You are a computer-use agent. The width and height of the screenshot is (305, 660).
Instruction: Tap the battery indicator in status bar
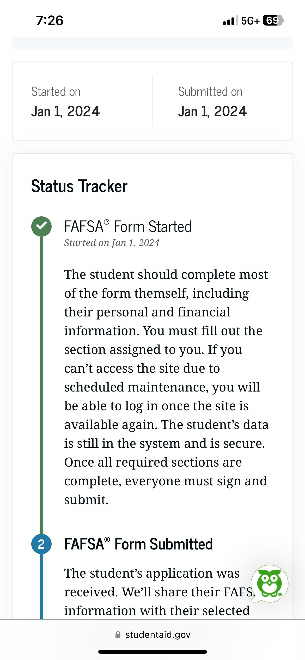pyautogui.click(x=273, y=20)
